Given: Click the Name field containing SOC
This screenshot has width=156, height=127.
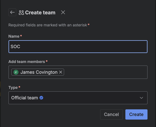Looking at the screenshot, I should tap(78, 47).
